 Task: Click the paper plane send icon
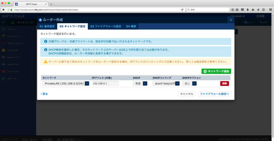coord(258,10)
